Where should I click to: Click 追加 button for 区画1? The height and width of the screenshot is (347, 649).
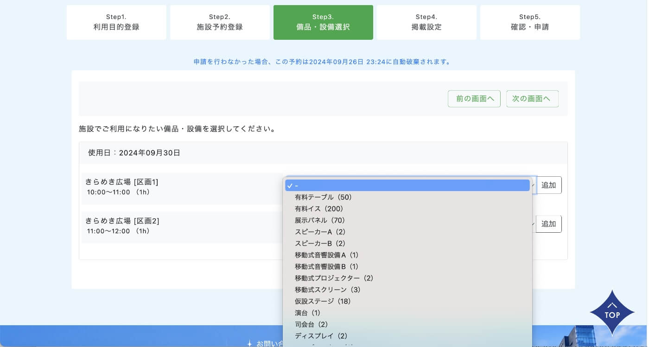(548, 185)
